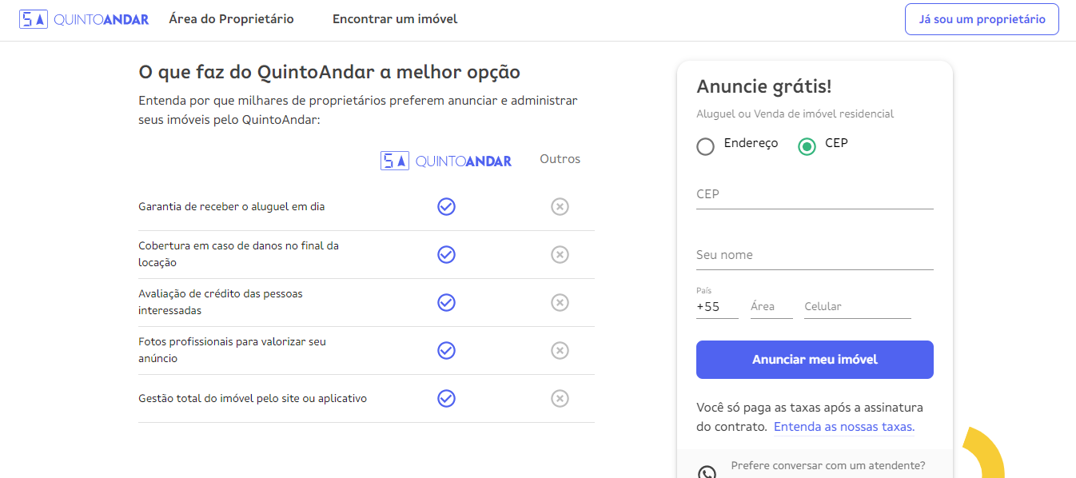Click the phone icon near atendente text
This screenshot has width=1076, height=478.
[x=707, y=472]
